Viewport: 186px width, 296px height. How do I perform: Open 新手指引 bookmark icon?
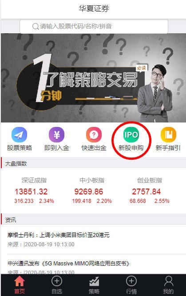click(x=168, y=134)
